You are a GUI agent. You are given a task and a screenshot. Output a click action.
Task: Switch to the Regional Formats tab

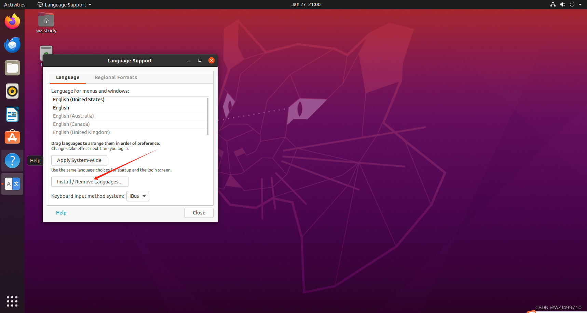[116, 77]
